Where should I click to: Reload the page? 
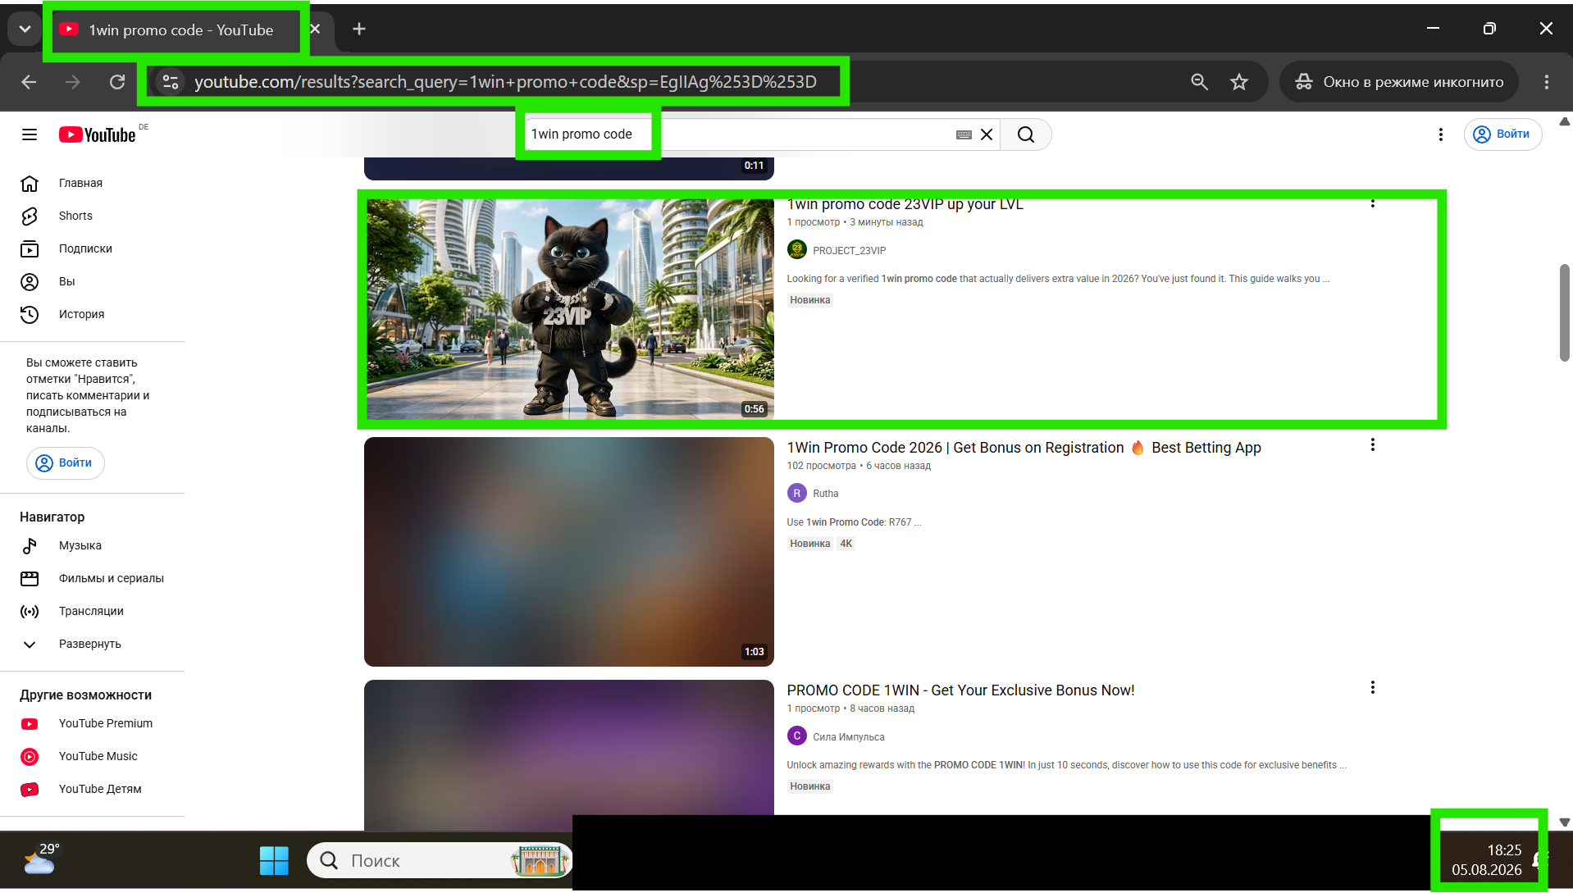pyautogui.click(x=117, y=82)
